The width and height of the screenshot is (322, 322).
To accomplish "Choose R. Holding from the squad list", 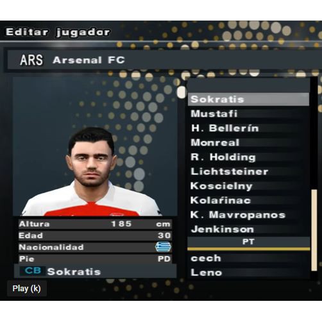I will coord(249,157).
